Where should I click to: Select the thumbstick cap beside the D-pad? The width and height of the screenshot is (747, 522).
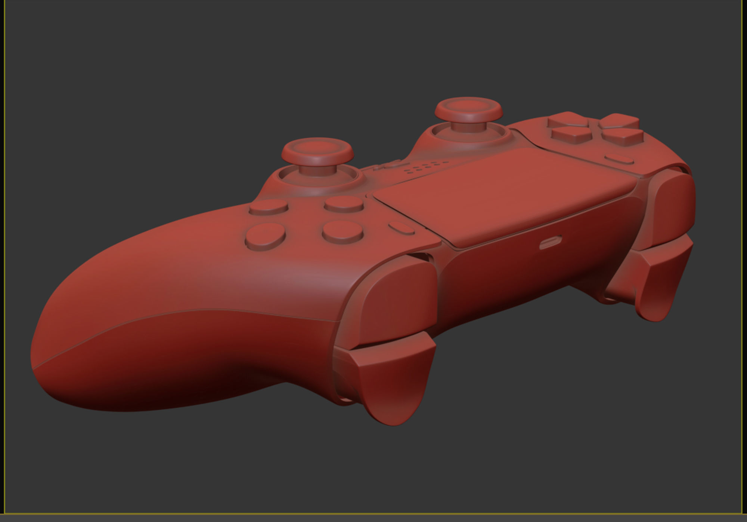coord(468,109)
